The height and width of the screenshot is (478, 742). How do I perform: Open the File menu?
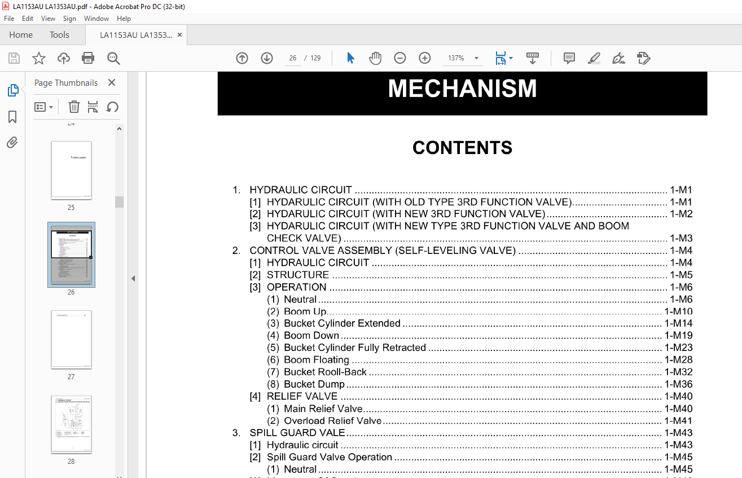9,19
